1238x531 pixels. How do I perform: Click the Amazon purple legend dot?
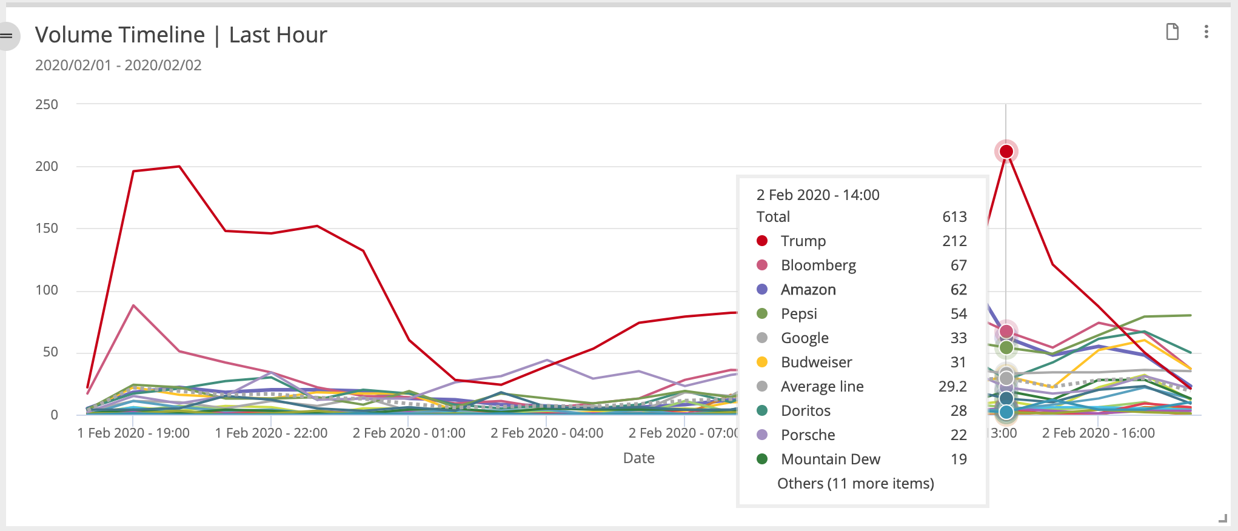pyautogui.click(x=762, y=289)
